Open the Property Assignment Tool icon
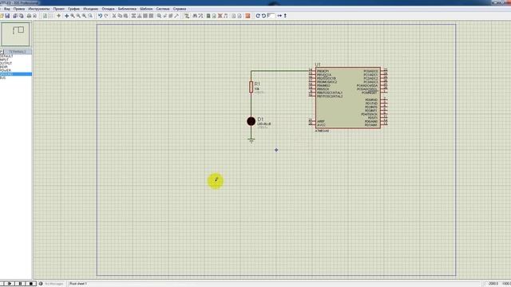This screenshot has height=287, width=511. point(200,16)
